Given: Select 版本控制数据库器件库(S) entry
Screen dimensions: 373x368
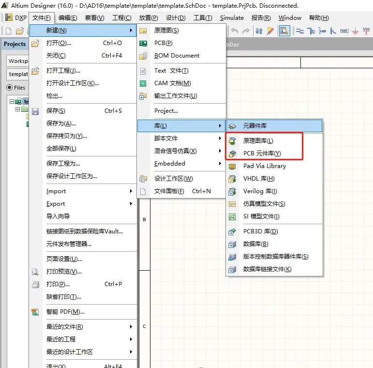Looking at the screenshot, I should coord(274,257).
